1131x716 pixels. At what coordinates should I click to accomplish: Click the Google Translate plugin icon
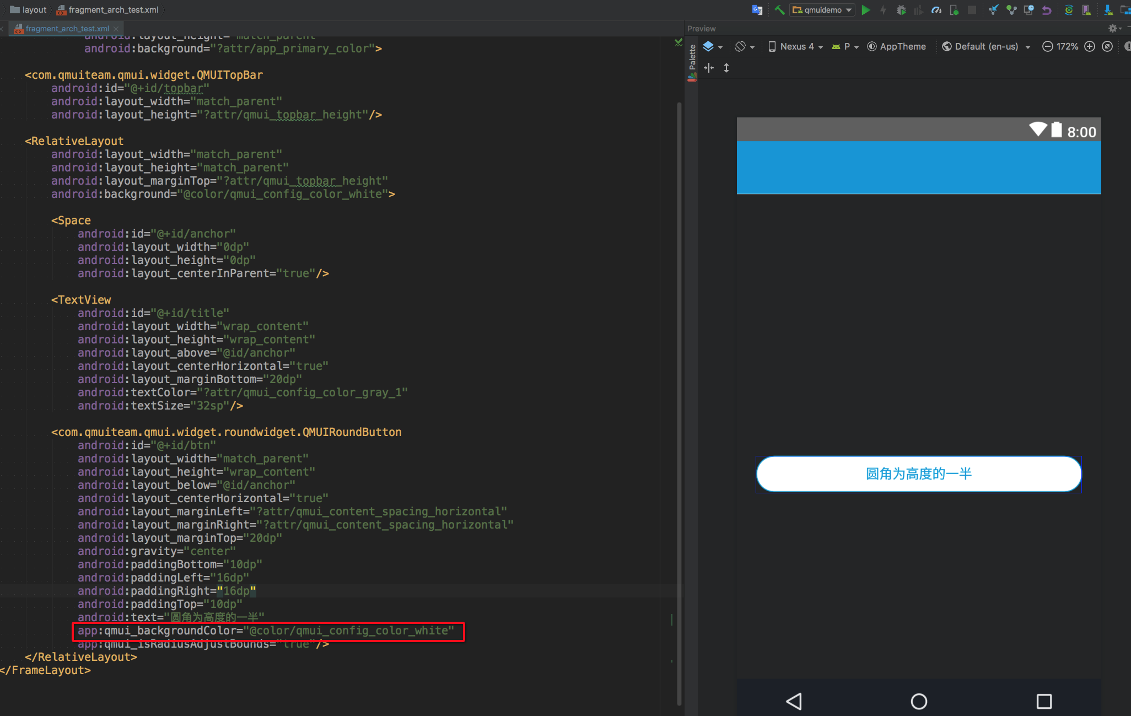[757, 10]
